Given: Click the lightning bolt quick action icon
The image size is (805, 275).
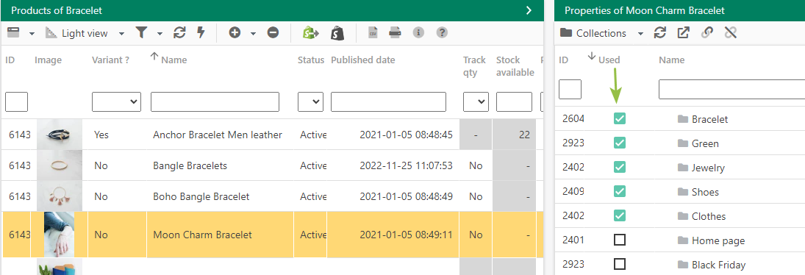Looking at the screenshot, I should (x=201, y=33).
